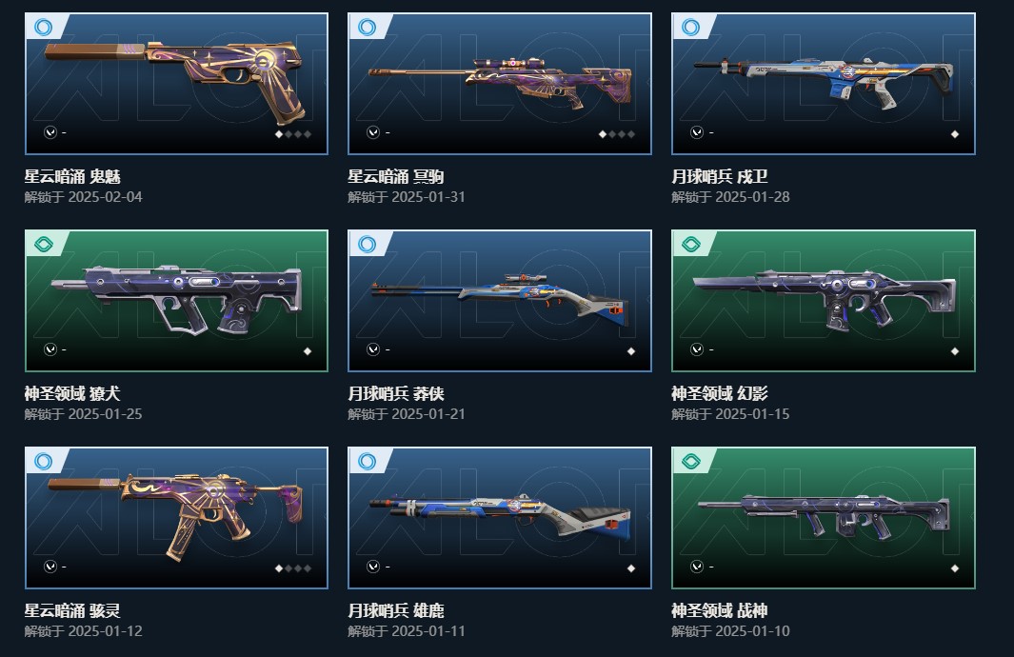
Task: Click the Valorant points icon on 神圣领域 幻影 card
Action: (697, 349)
